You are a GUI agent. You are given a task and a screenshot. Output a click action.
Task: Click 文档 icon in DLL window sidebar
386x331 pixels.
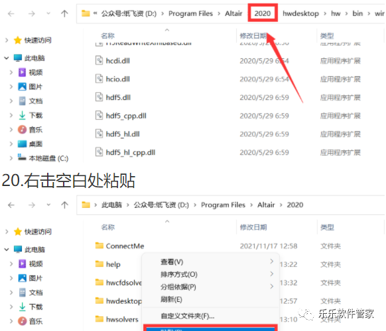22,101
